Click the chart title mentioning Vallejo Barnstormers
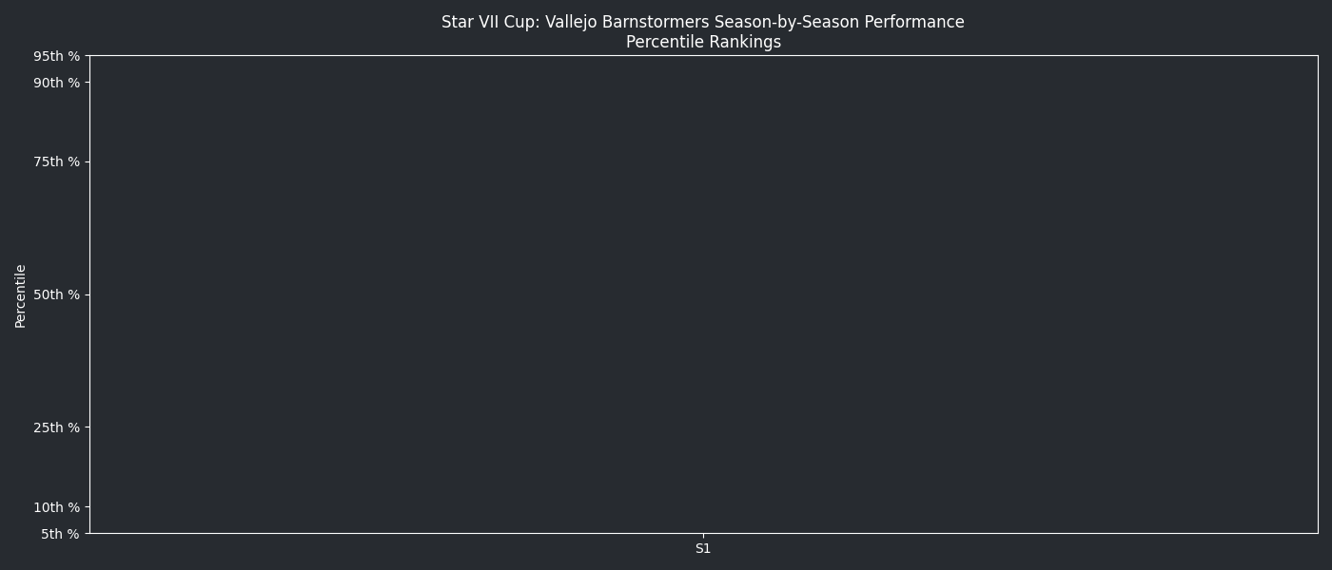 [702, 22]
